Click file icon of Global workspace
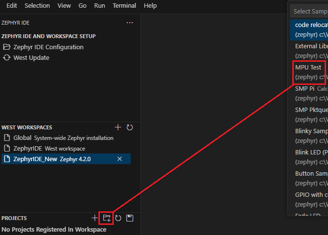 pyautogui.click(x=7, y=138)
